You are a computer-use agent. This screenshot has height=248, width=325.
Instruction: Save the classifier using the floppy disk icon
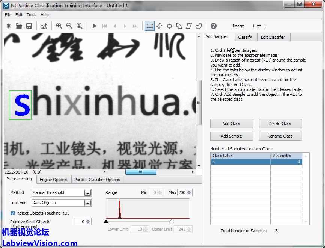29,26
